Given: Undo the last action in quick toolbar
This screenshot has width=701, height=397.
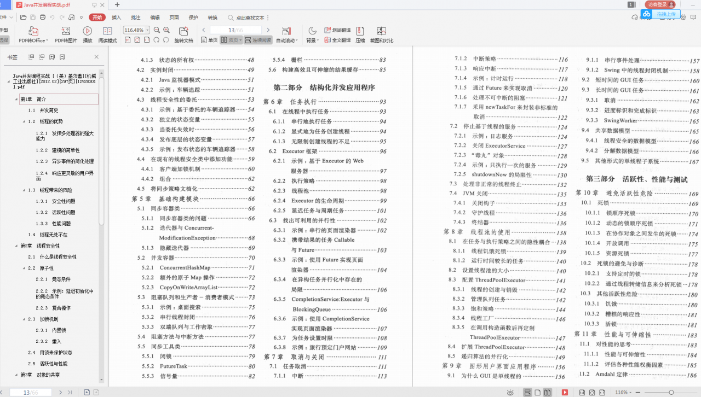Looking at the screenshot, I should pos(52,17).
